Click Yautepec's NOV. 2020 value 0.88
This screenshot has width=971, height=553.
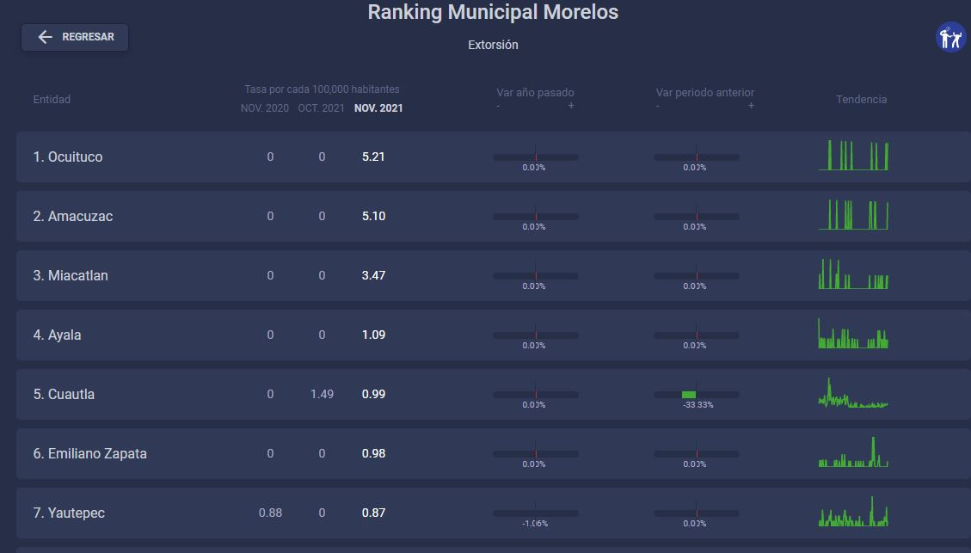click(271, 513)
